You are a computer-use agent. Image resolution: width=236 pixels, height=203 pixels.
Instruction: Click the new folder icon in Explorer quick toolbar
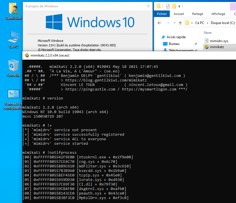pyautogui.click(x=174, y=6)
